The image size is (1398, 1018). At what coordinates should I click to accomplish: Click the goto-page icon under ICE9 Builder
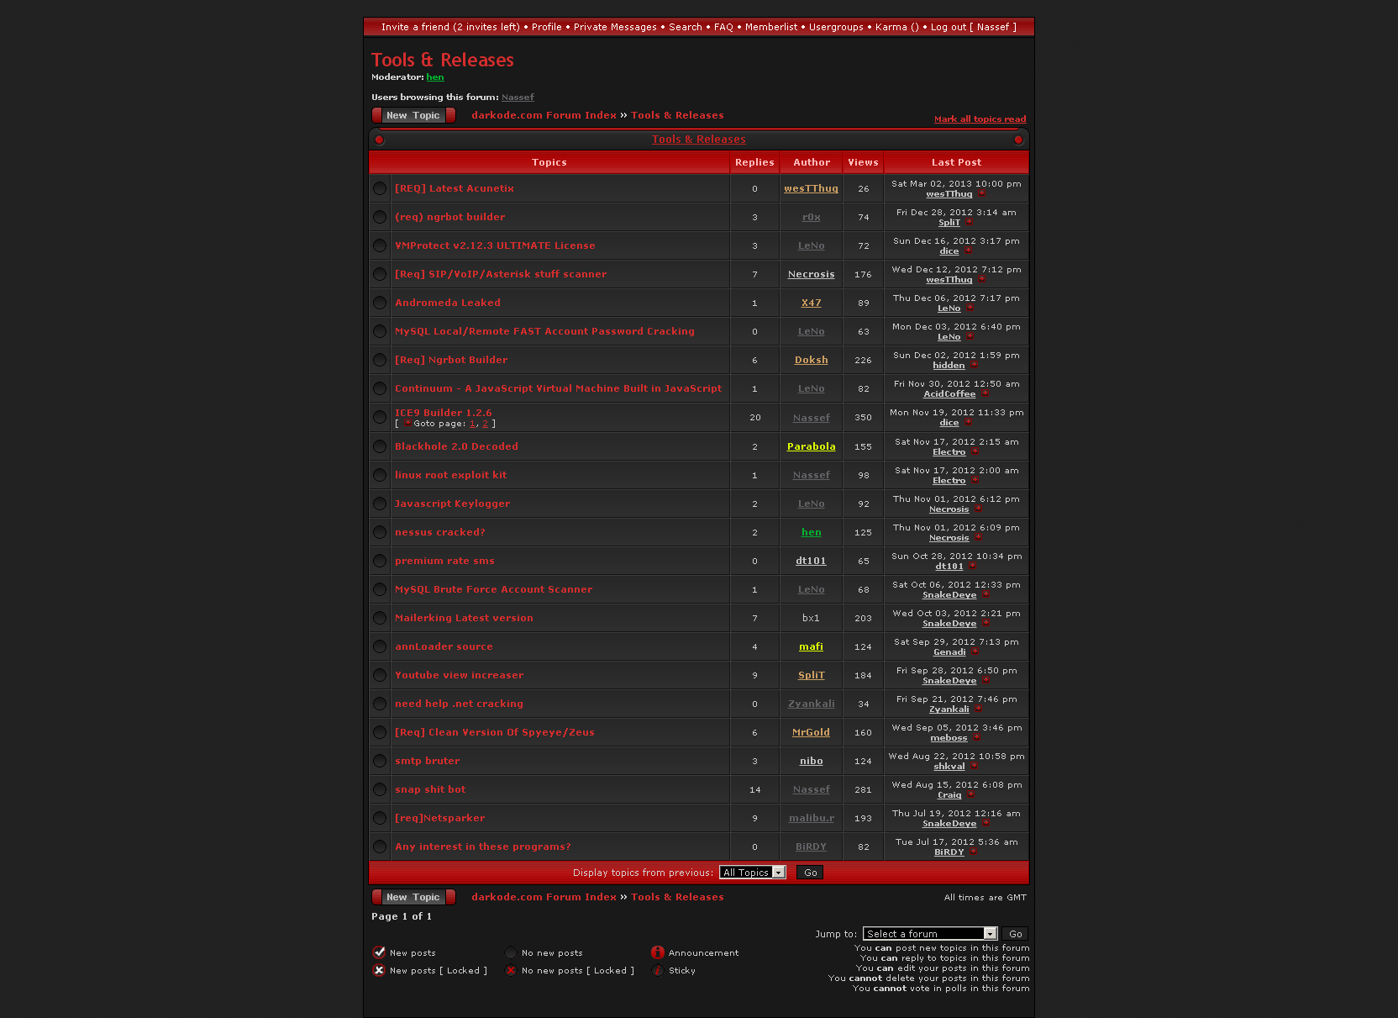[x=407, y=424]
